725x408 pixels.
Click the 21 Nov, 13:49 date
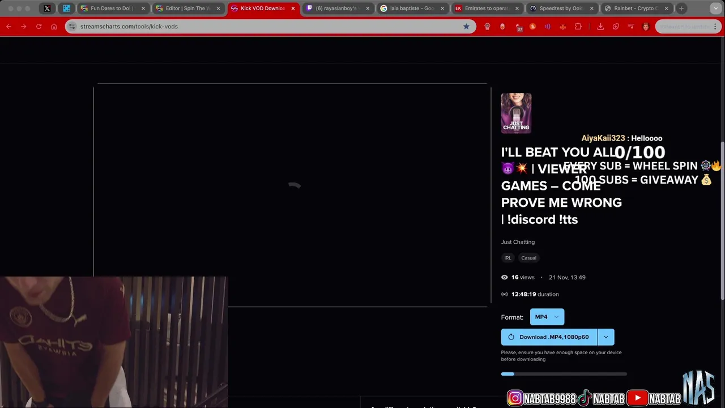pyautogui.click(x=566, y=277)
